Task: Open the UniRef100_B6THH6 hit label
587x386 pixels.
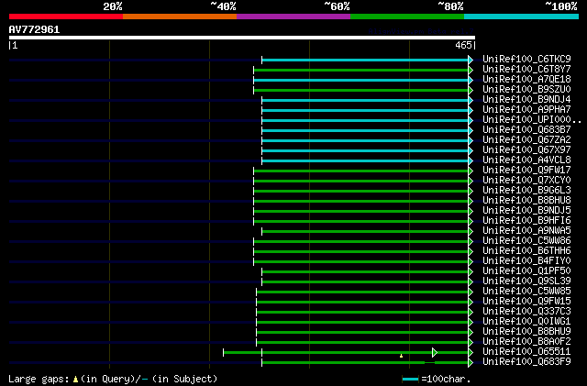Action: (526, 251)
